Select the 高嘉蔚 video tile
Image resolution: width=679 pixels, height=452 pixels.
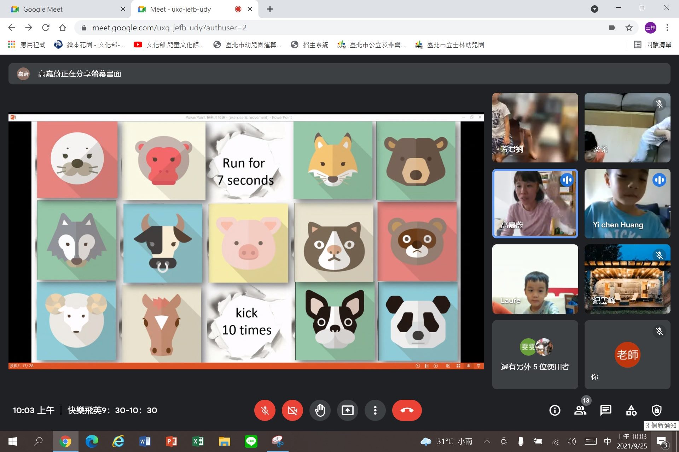(535, 203)
